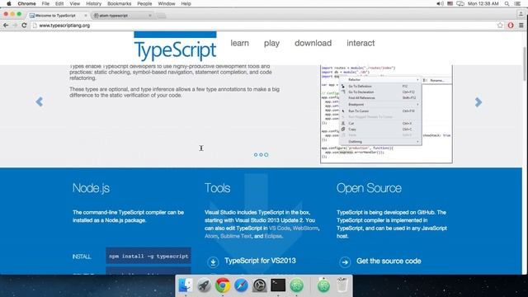Open the Bookmarks menu
The height and width of the screenshot is (297, 528).
[x=119, y=3]
